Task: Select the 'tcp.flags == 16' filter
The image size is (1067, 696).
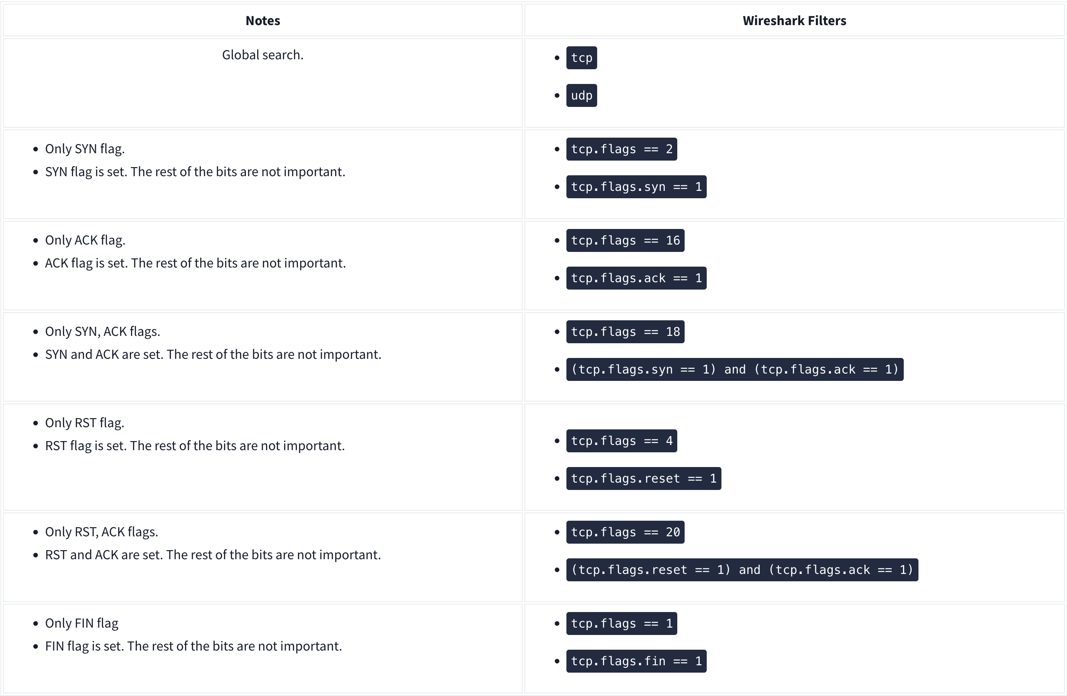Action: point(624,241)
